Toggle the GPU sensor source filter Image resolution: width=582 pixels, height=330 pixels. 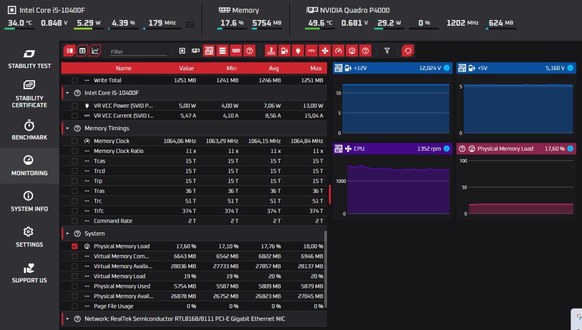[196, 51]
